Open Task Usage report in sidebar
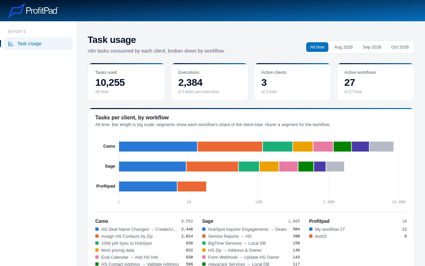The width and height of the screenshot is (425, 266). (x=38, y=44)
